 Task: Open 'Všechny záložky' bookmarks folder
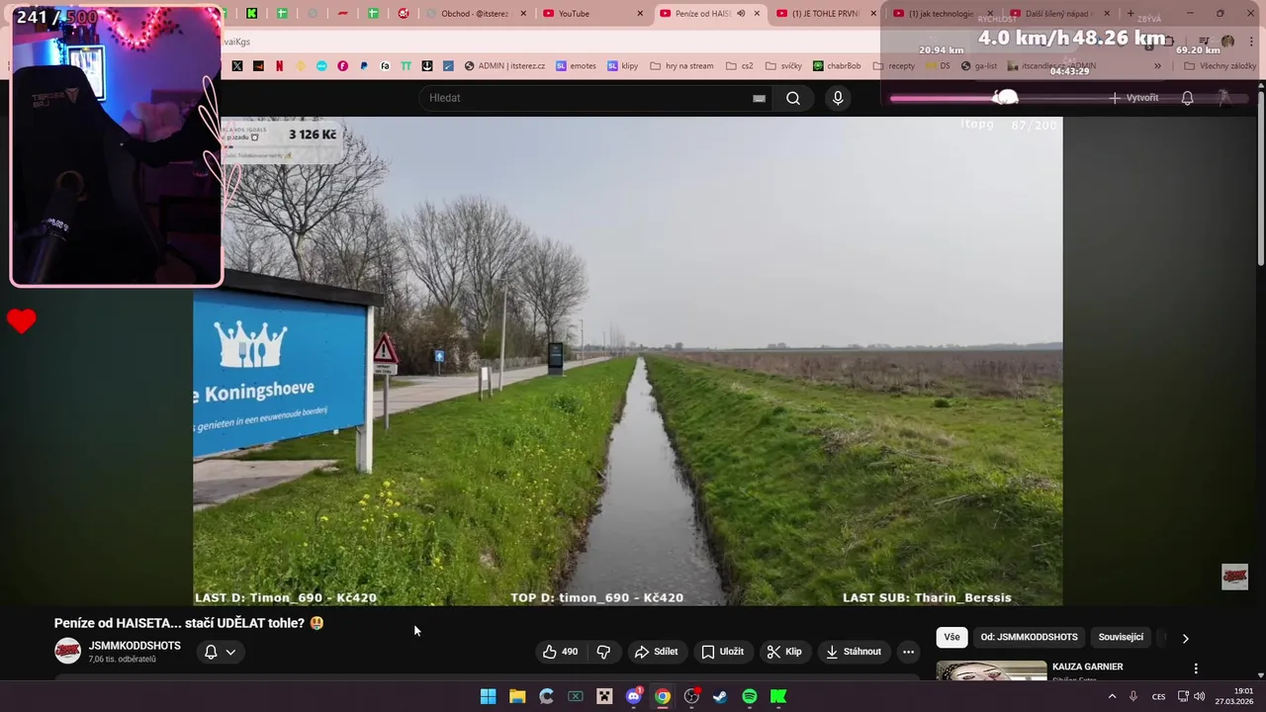click(1220, 66)
